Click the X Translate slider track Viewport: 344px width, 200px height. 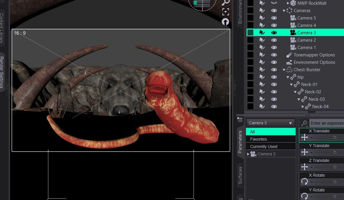(327, 138)
